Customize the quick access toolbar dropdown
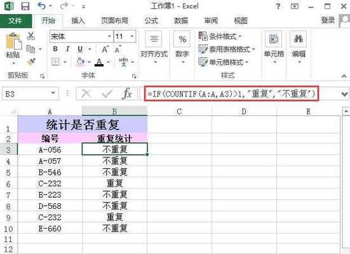Viewport: 350px width, 254px height. point(84,7)
